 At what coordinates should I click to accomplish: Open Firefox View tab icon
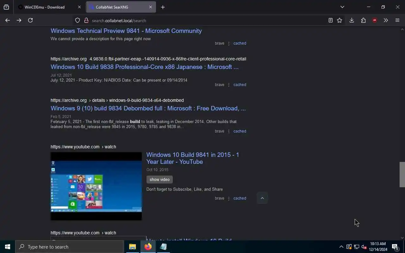(6, 7)
